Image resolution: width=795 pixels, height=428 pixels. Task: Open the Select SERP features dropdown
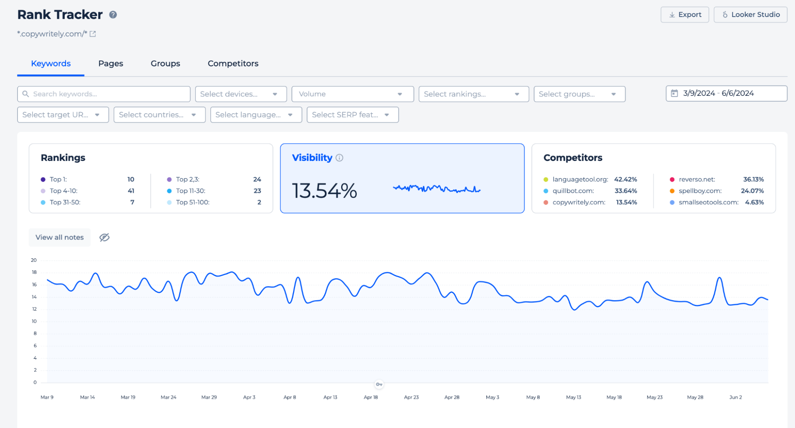[x=353, y=115]
